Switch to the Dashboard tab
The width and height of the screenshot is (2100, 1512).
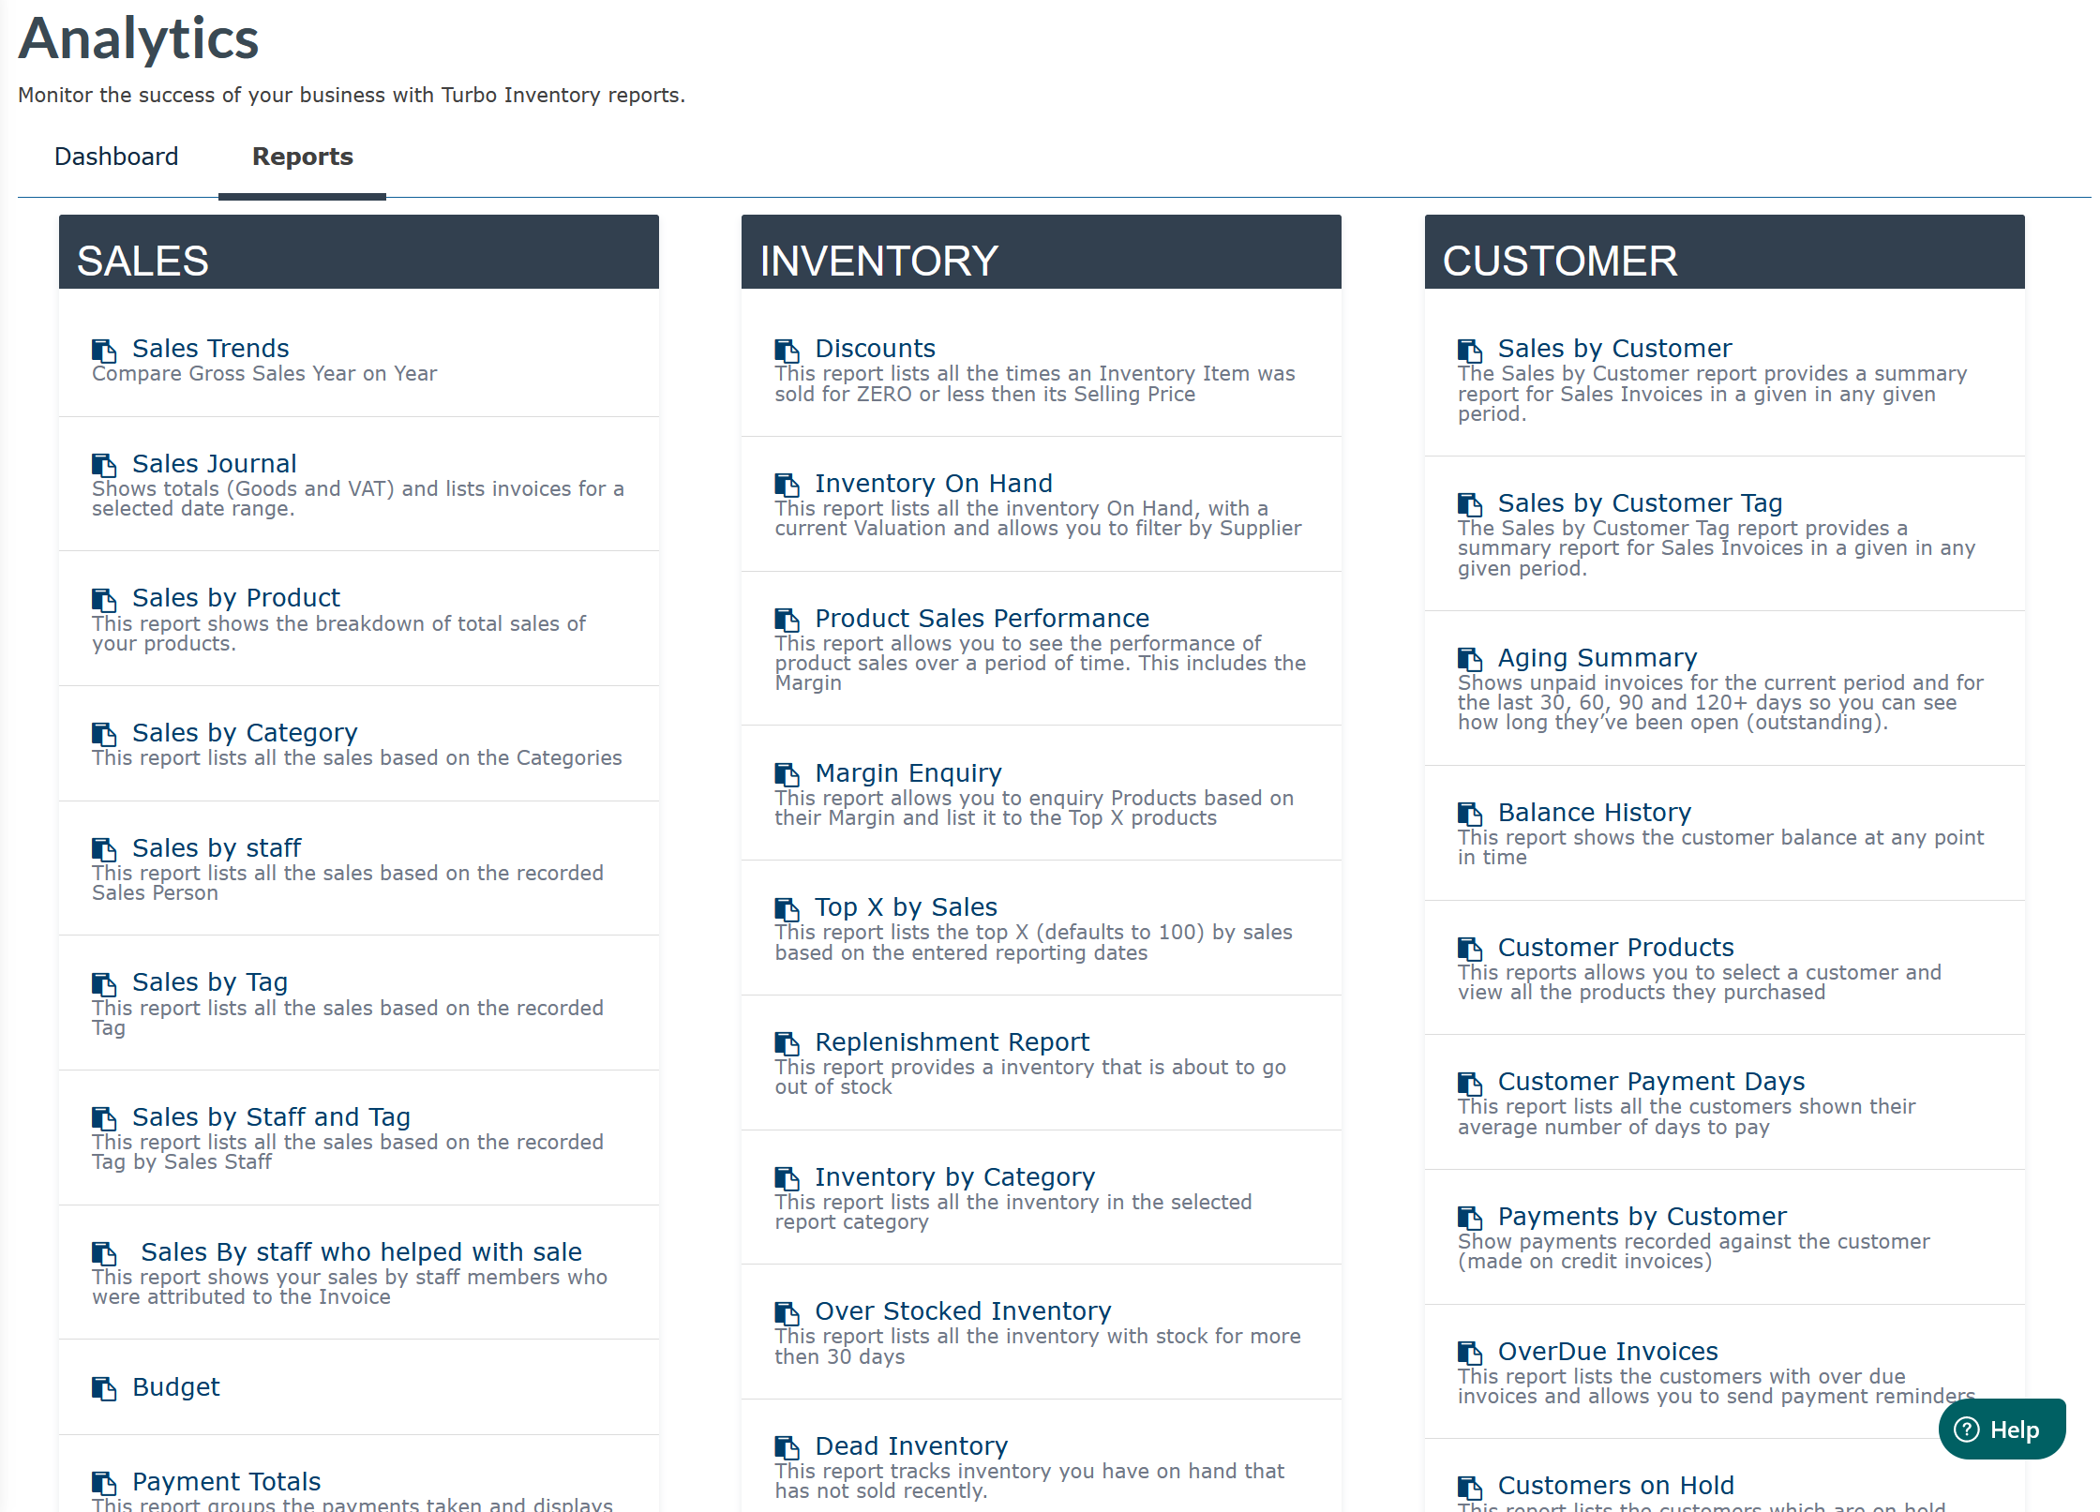point(116,157)
